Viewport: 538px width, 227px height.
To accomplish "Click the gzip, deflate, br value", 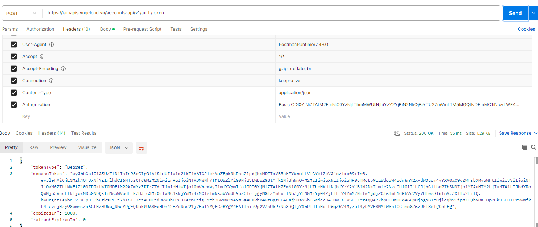I will [295, 69].
